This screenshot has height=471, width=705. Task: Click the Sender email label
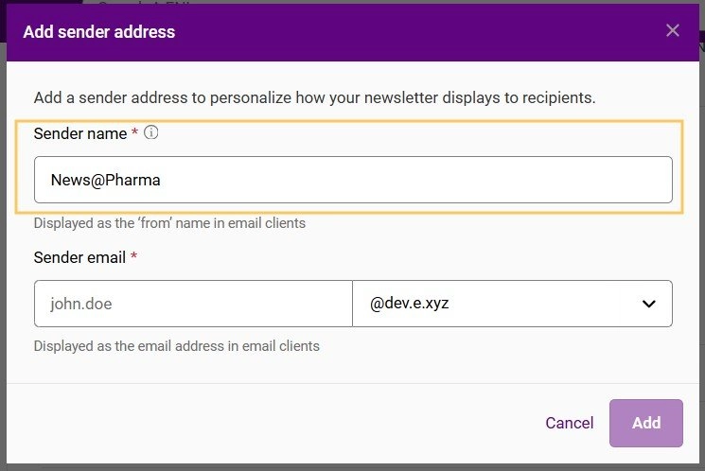click(x=80, y=257)
